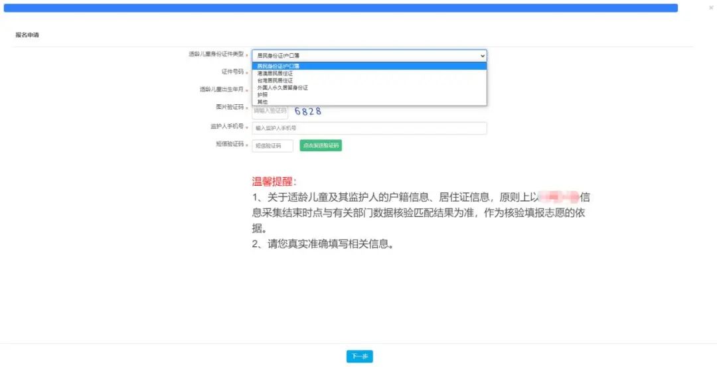Select 居民身份证/户口簿 option in the list
This screenshot has width=717, height=367.
coord(279,66)
